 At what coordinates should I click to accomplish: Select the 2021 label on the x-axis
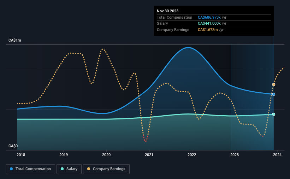pyautogui.click(x=149, y=155)
